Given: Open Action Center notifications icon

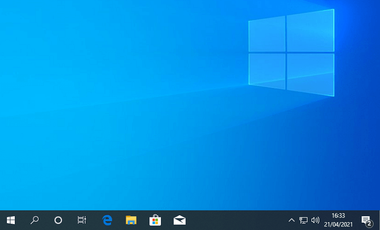Looking at the screenshot, I should pos(367,221).
